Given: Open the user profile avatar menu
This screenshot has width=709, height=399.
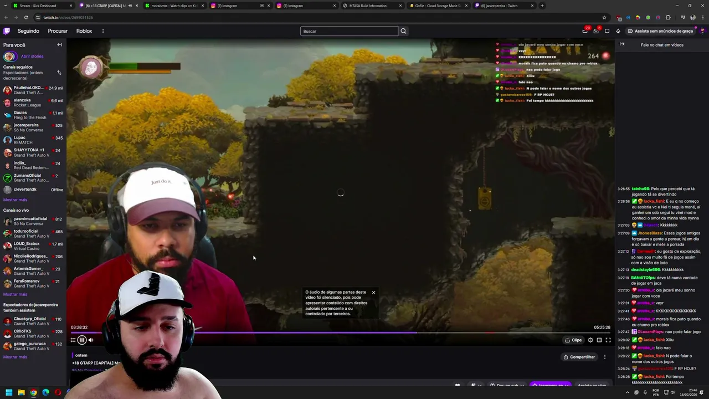Looking at the screenshot, I should (702, 31).
